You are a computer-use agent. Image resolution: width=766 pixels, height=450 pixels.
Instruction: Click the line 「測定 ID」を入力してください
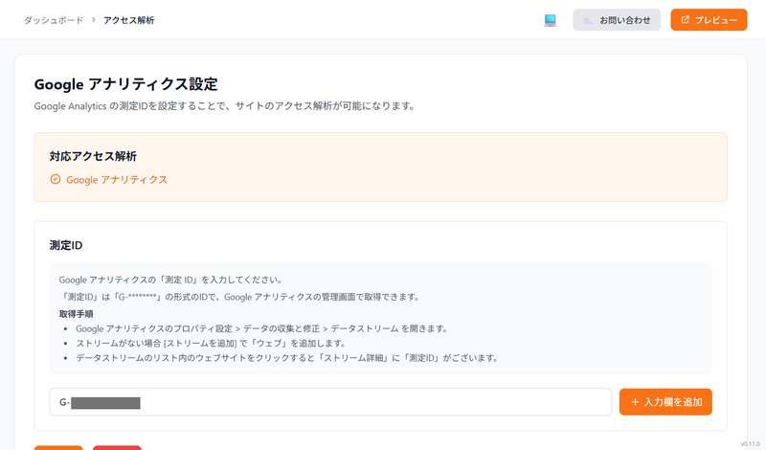click(171, 280)
